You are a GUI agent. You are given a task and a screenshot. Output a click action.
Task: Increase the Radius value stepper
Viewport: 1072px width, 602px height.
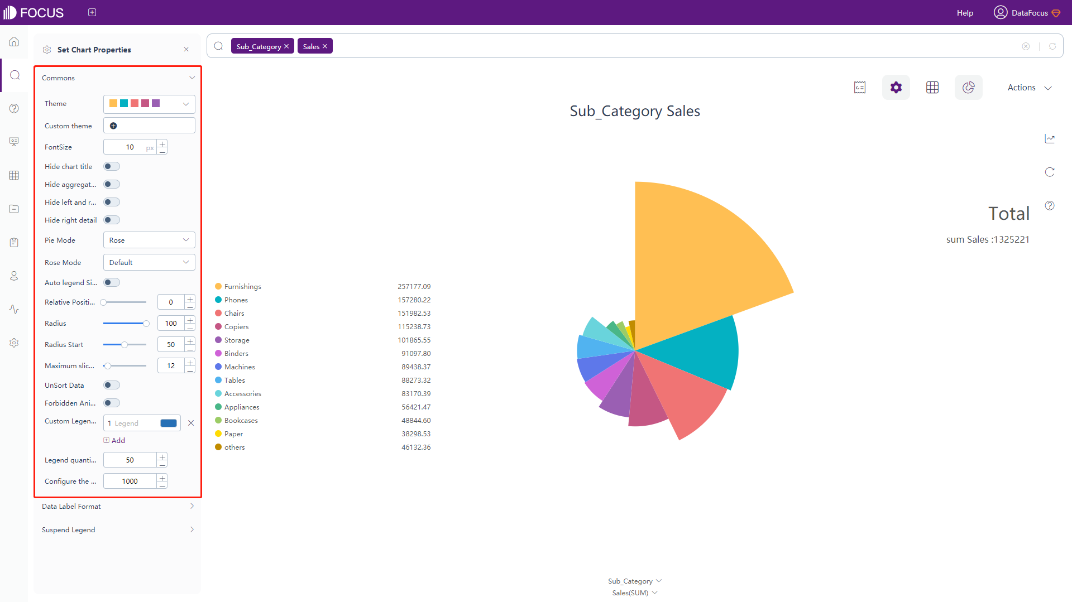190,320
